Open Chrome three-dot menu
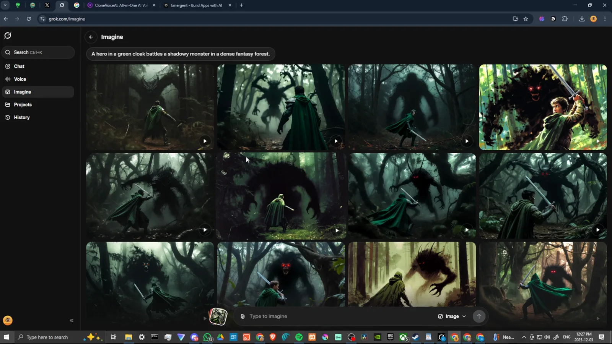 (605, 19)
